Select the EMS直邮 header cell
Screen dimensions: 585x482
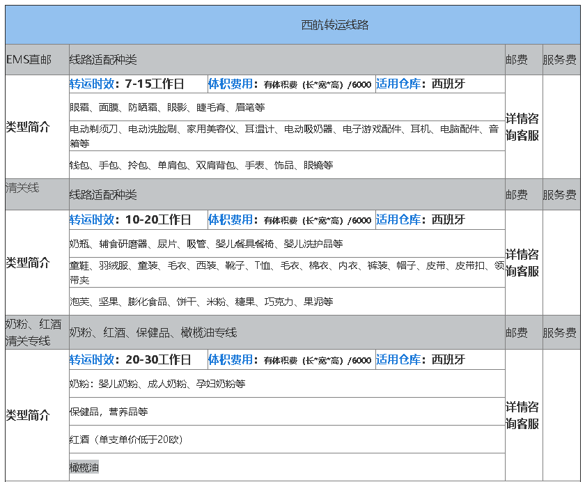point(29,60)
